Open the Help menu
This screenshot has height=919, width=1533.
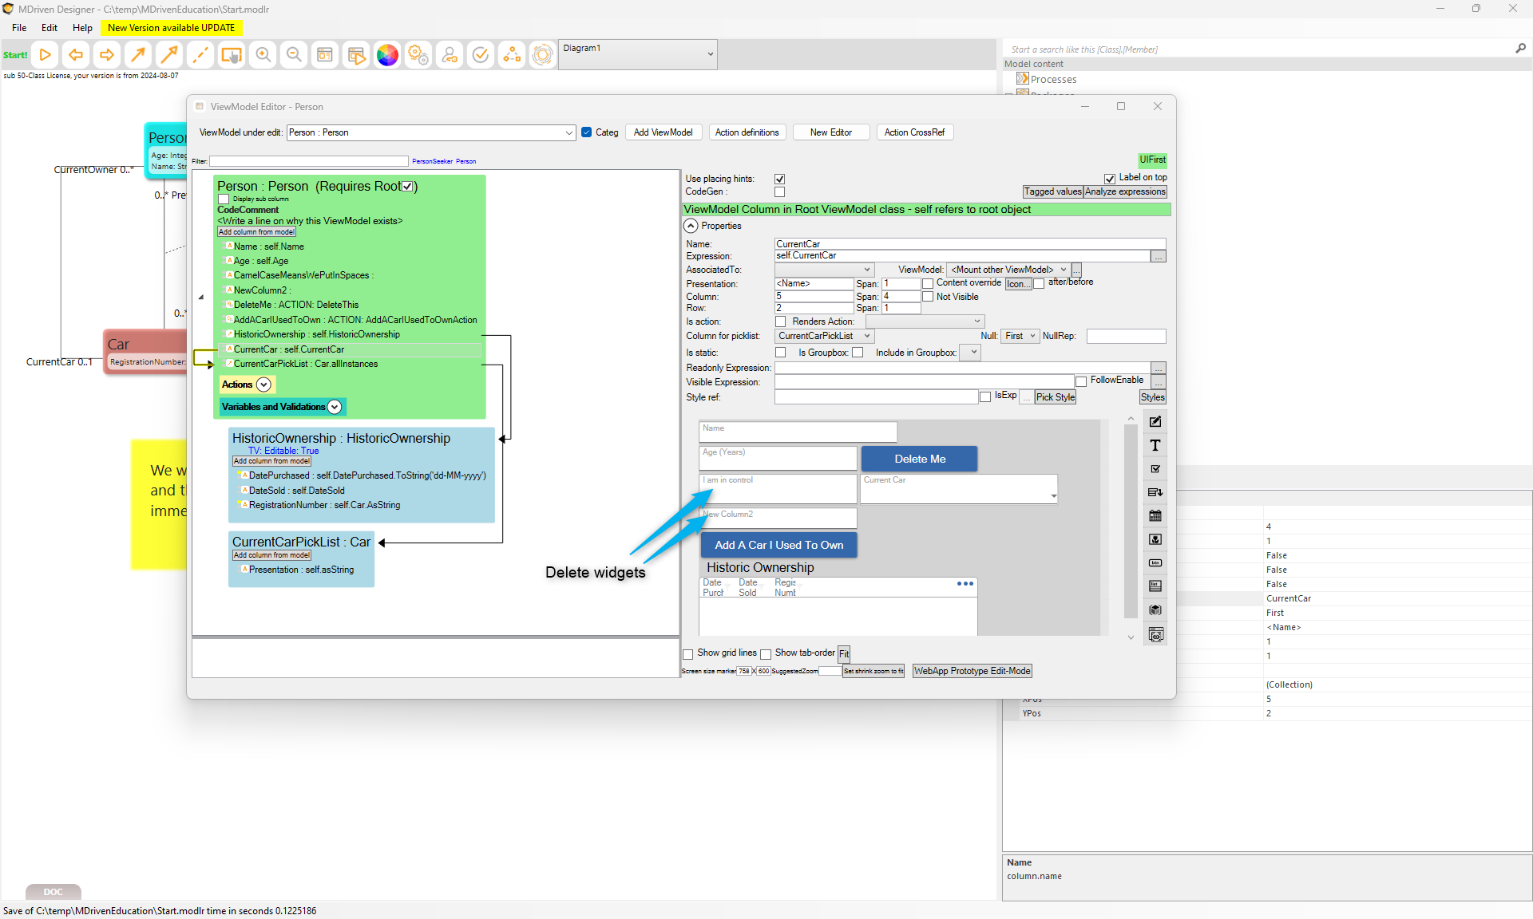(82, 28)
